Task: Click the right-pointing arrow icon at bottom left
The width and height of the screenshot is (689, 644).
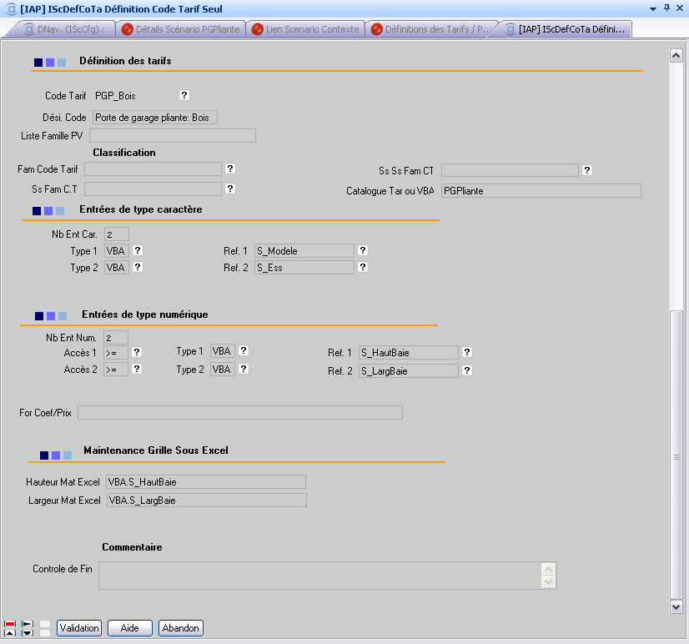Action: [27, 623]
